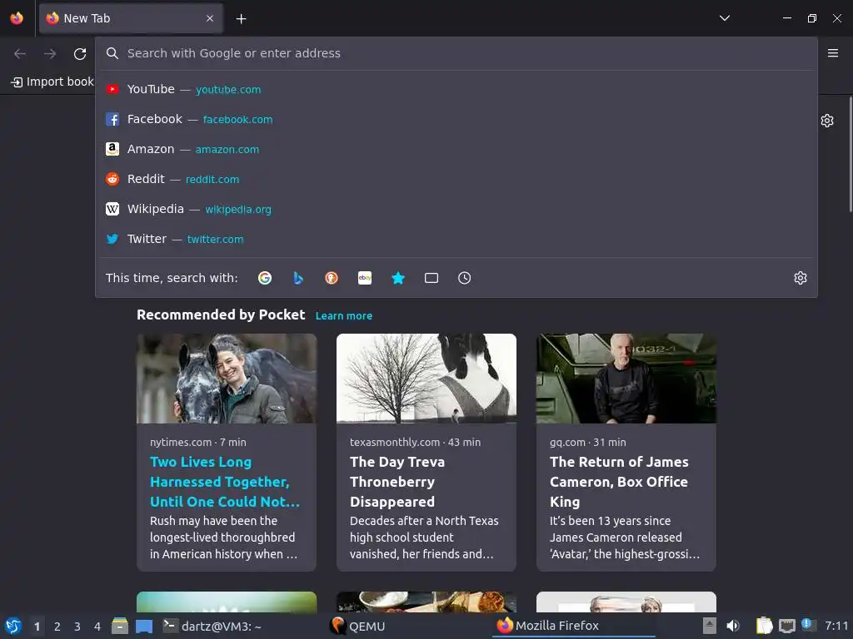Switch to workspace 2 in taskbar
The image size is (853, 639).
57,626
